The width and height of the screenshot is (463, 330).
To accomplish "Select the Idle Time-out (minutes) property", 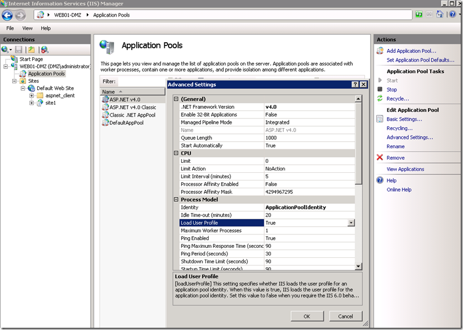I will (x=267, y=215).
